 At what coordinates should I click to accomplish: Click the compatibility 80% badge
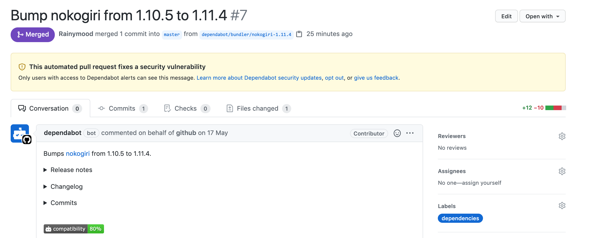click(74, 229)
